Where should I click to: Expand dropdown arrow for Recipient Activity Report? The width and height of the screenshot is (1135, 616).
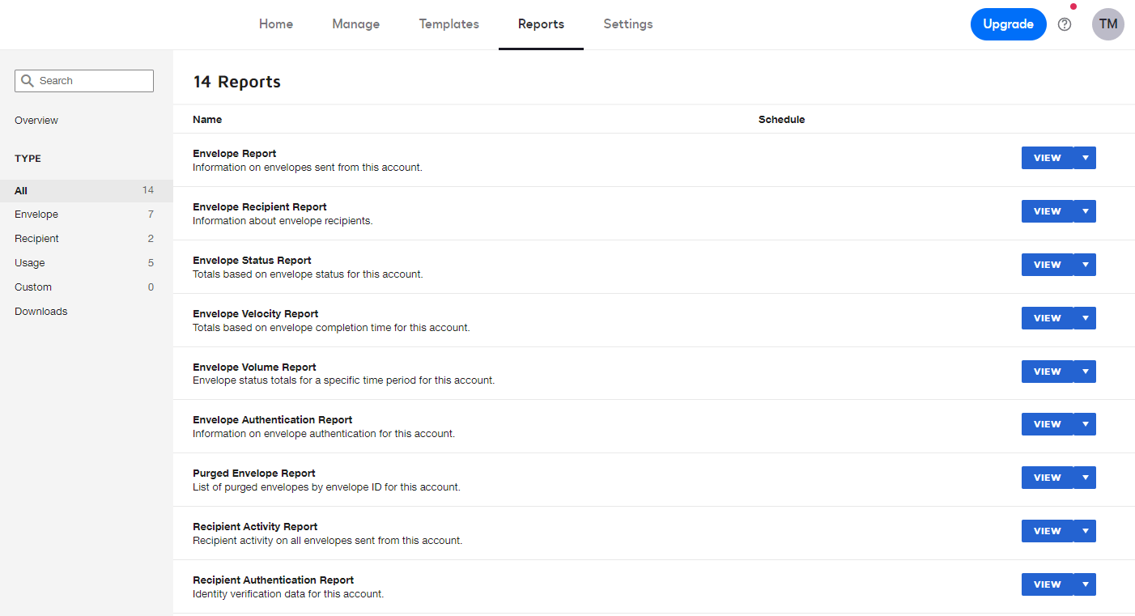tap(1085, 531)
